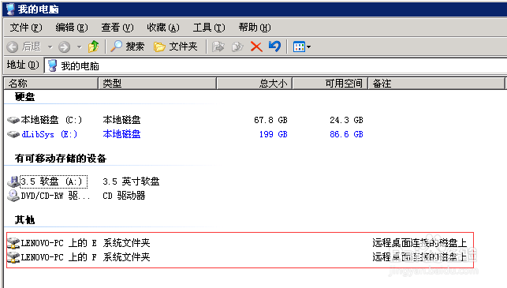The width and height of the screenshot is (507, 288).
Task: Click the LENOVO-PC 上的 E name text
Action: 59,243
